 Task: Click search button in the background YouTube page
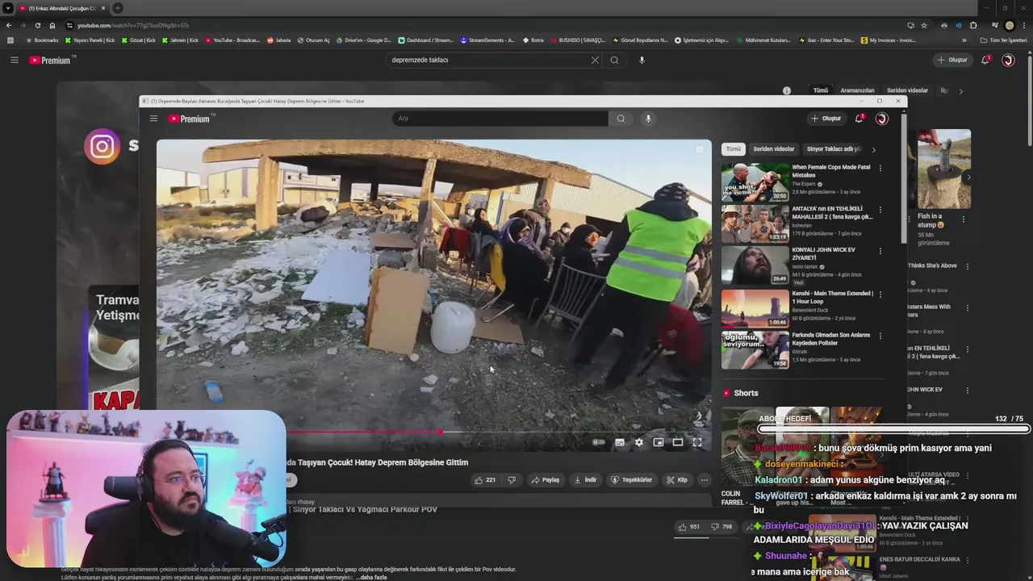coord(614,60)
